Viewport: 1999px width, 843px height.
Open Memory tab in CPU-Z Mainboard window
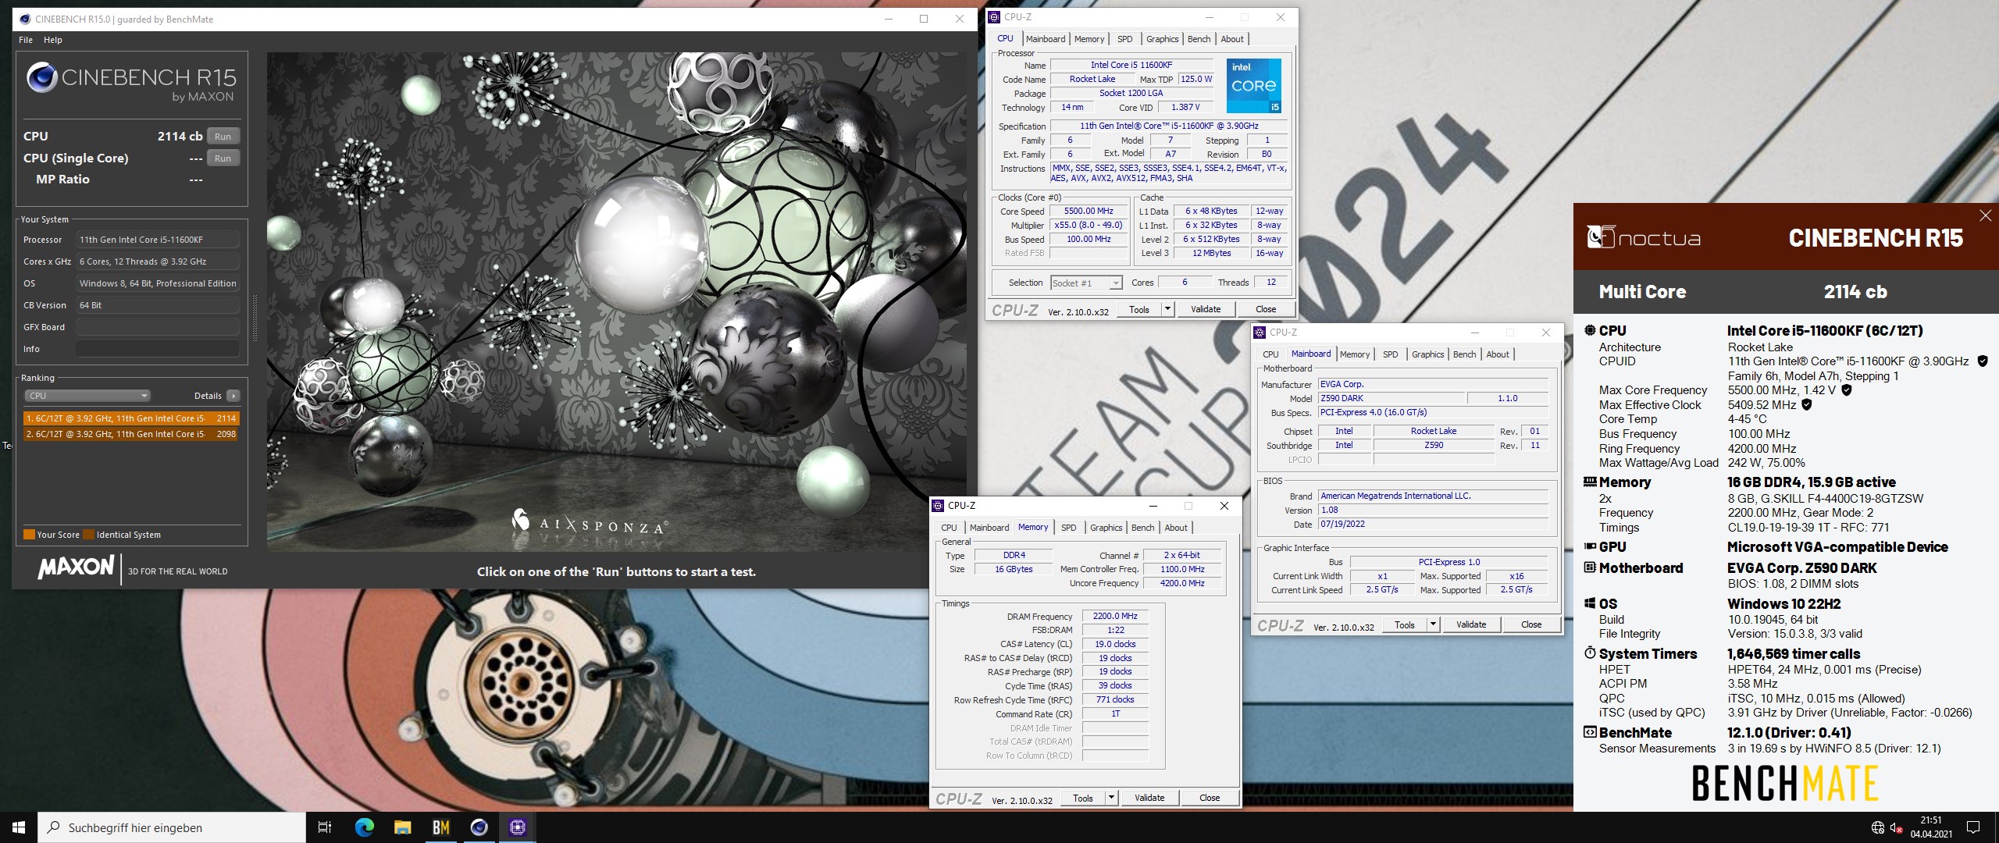[x=1354, y=354]
